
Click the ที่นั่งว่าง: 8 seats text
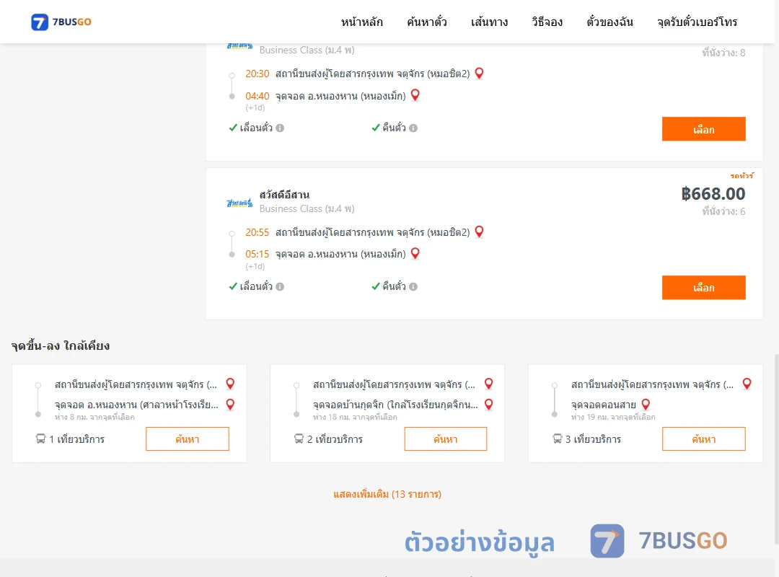[x=723, y=53]
